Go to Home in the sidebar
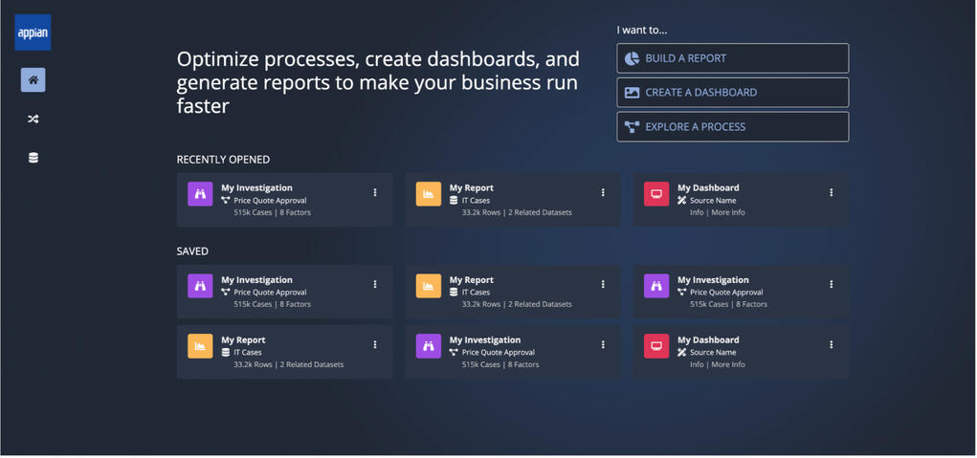Screen dimensions: 977x458 tap(33, 80)
